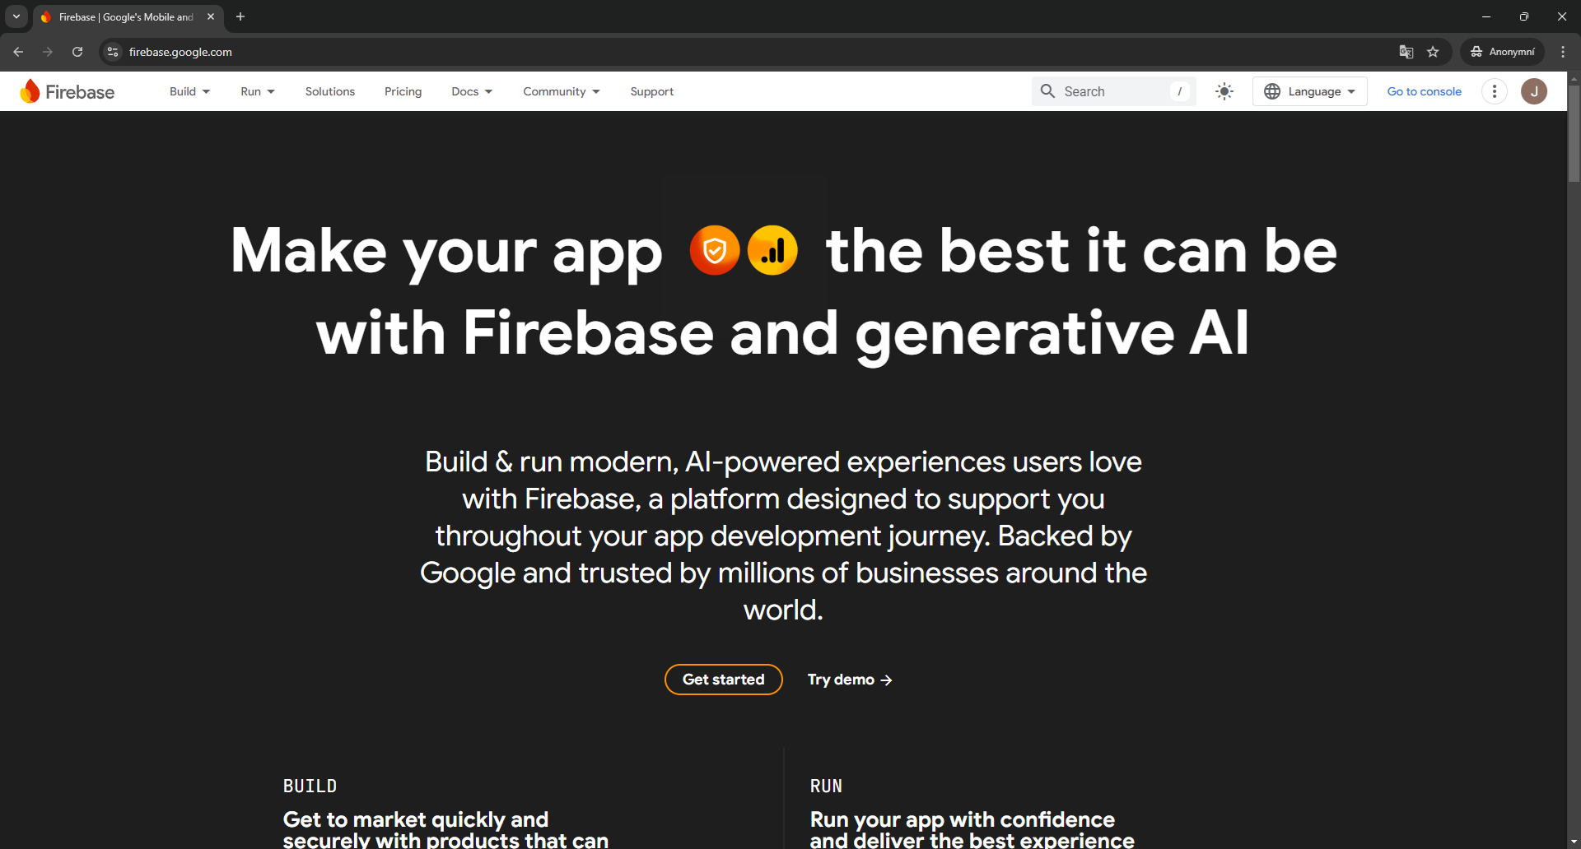Click the Go to console link

pyautogui.click(x=1424, y=91)
